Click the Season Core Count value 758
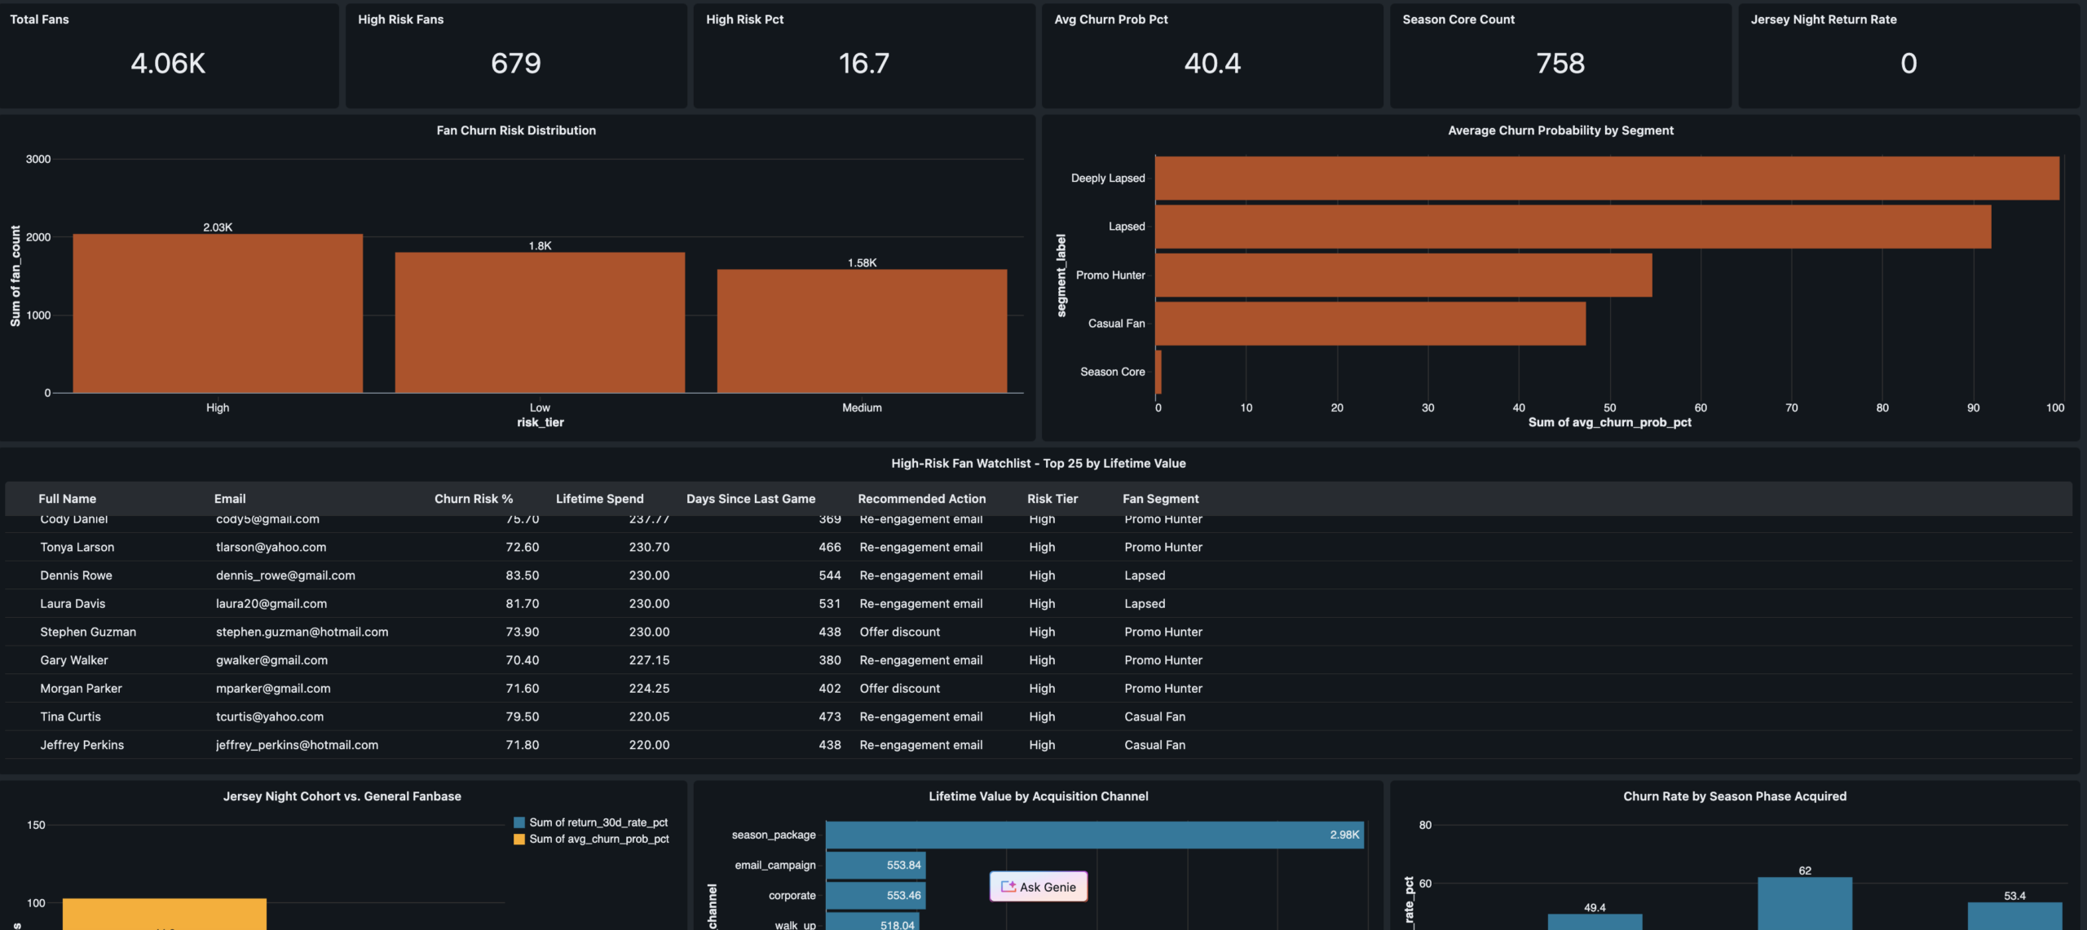This screenshot has height=930, width=2087. (1560, 64)
